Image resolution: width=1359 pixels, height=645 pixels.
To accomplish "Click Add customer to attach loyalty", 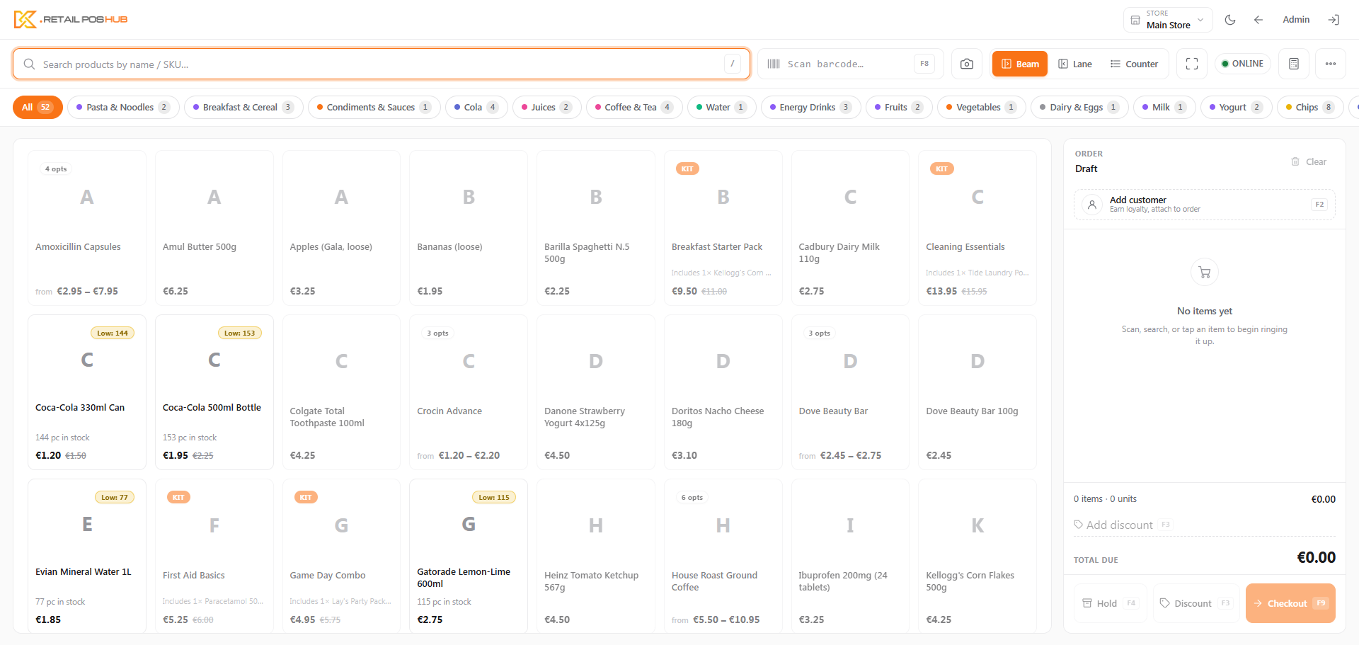I will (1205, 205).
